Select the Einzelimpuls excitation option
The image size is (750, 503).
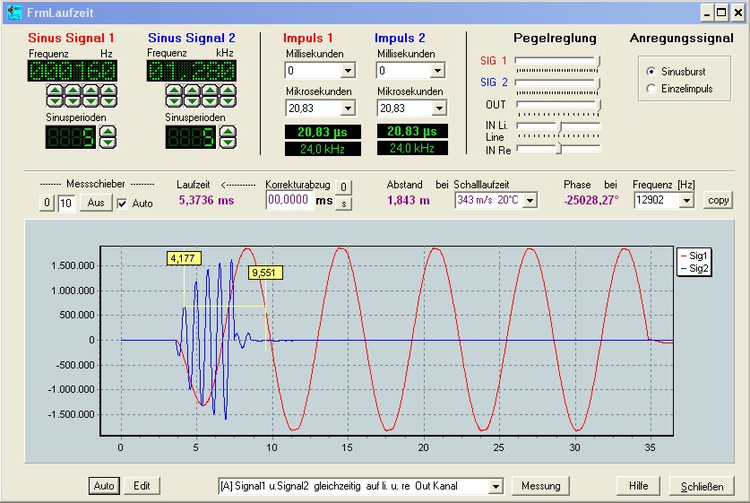point(651,88)
